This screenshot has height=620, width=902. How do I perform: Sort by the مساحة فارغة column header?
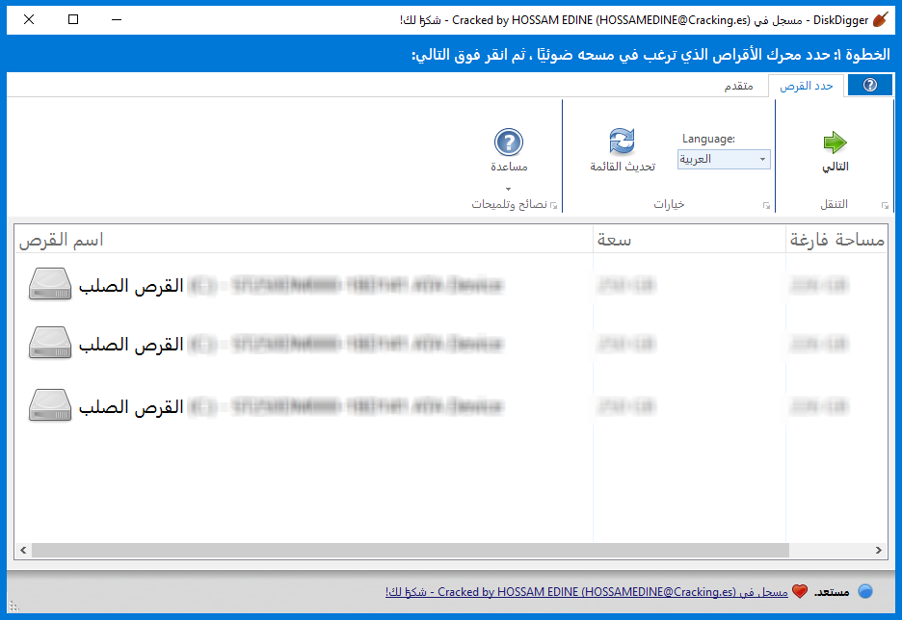836,239
